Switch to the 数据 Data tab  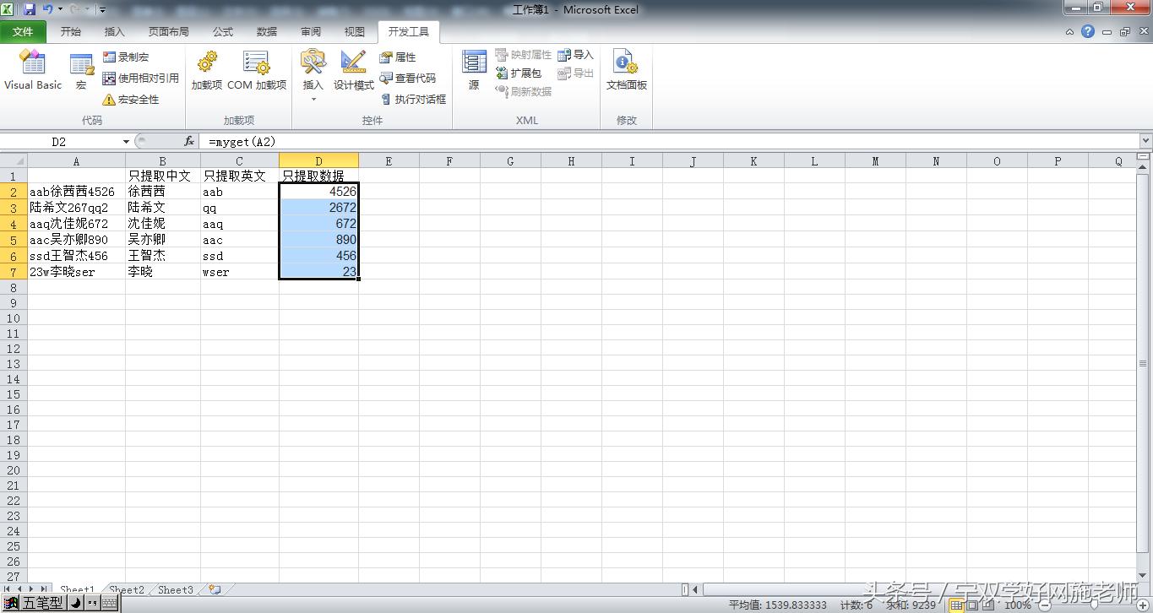point(267,32)
